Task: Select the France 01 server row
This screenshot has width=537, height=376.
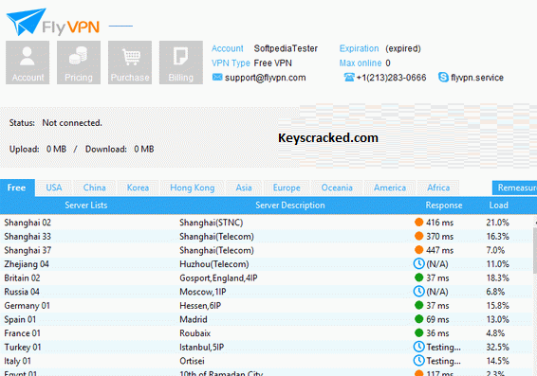Action: click(x=267, y=333)
